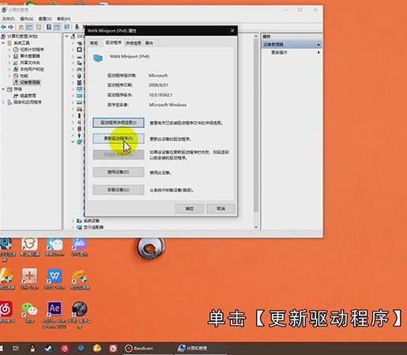
Task: Click the red Vivaldi icon in the taskbar
Action: point(113,349)
